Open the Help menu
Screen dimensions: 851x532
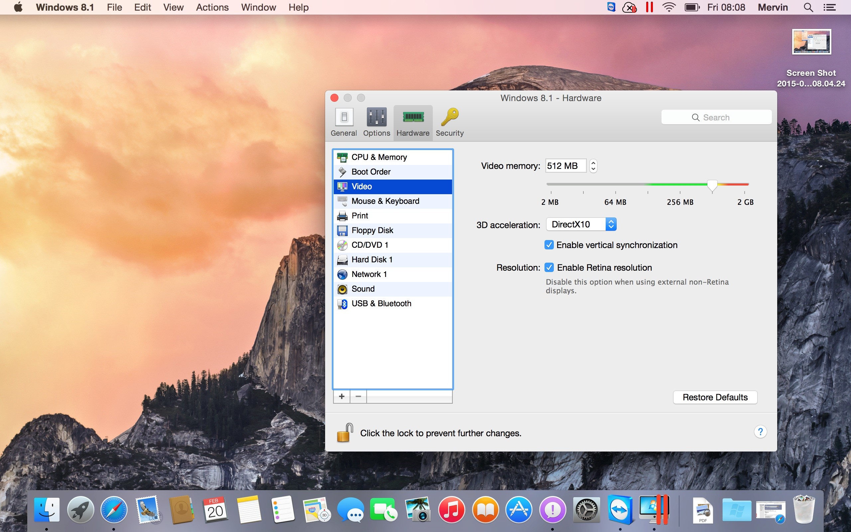299,7
